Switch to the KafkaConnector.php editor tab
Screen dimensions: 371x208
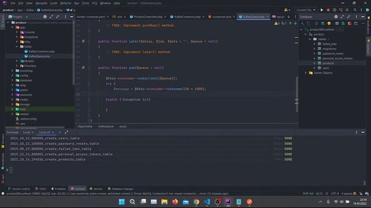(187, 17)
